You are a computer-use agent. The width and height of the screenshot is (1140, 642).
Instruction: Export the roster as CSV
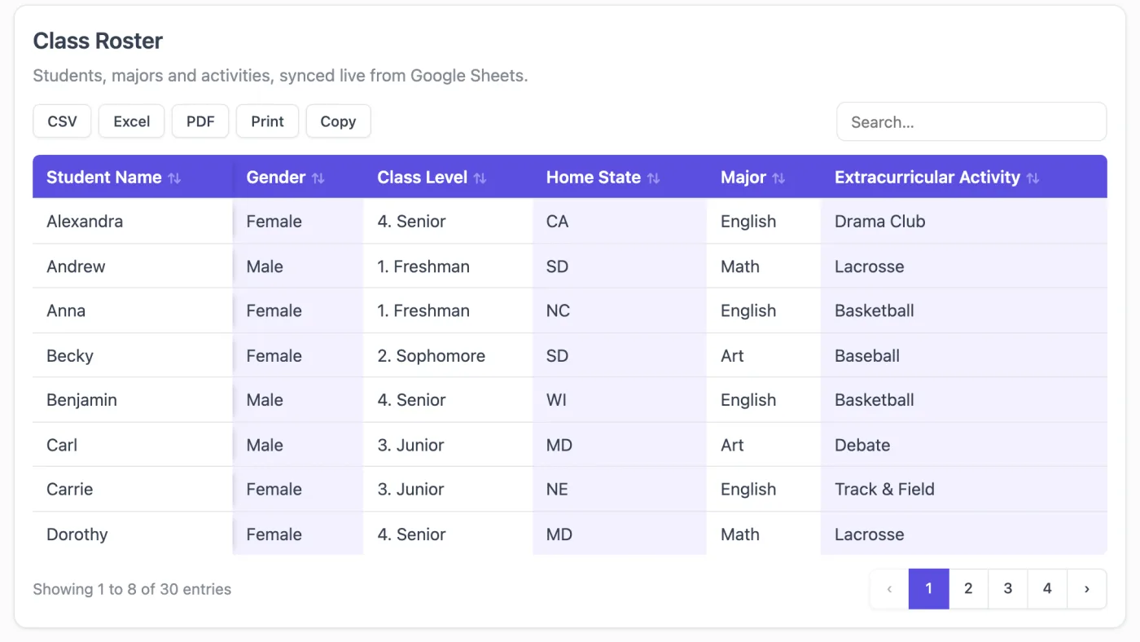click(x=62, y=121)
